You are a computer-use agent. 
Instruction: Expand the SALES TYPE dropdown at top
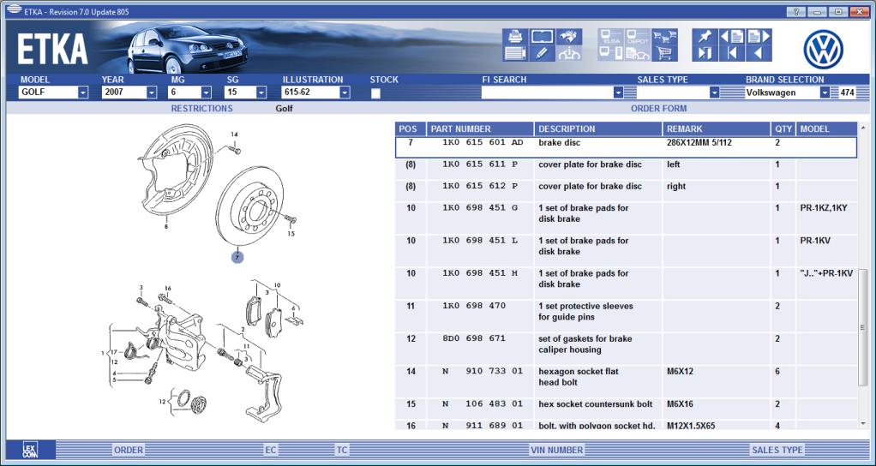714,92
